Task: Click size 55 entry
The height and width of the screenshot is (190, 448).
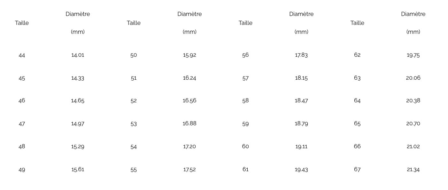Action: [x=134, y=170]
